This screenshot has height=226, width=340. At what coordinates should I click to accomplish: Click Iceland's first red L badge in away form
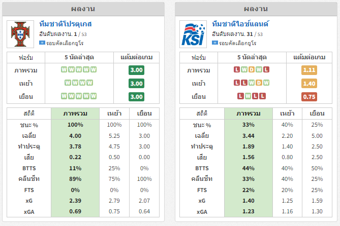(x=240, y=96)
